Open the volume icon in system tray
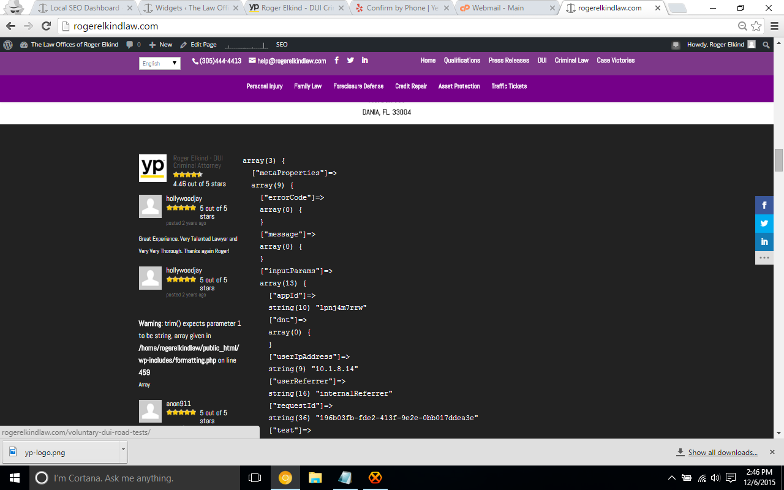Screen dimensions: 784x490 click(715, 478)
